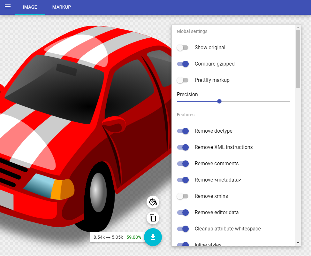Disable Remove editor data feature
The image size is (311, 256).
183,213
